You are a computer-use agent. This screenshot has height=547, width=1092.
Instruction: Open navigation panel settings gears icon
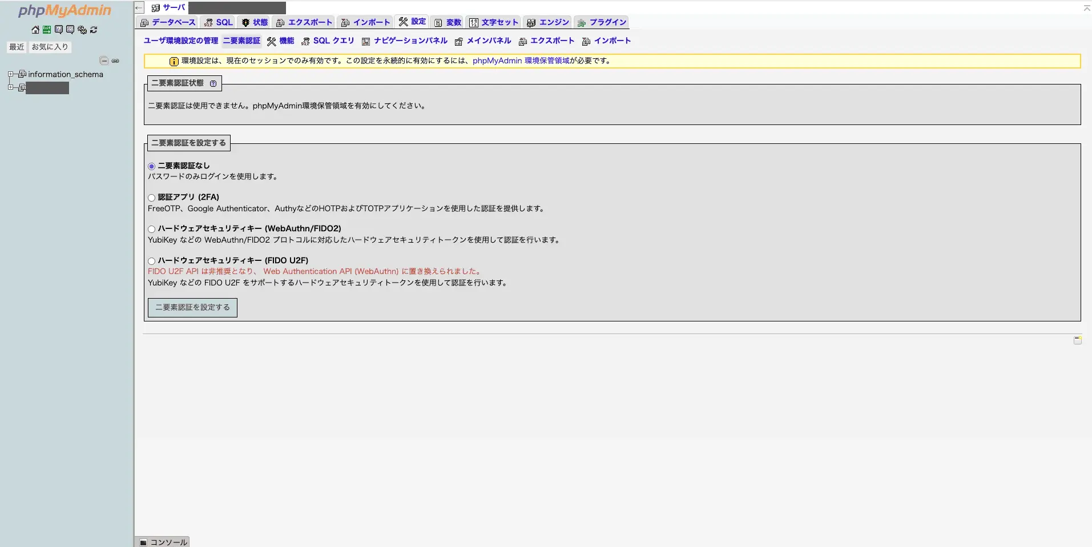pyautogui.click(x=82, y=30)
